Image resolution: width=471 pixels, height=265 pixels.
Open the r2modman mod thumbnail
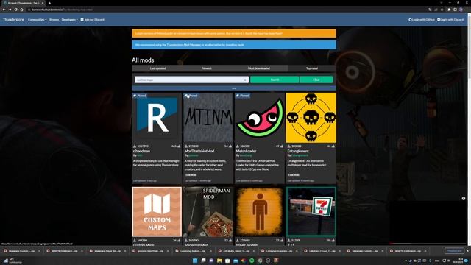(157, 118)
